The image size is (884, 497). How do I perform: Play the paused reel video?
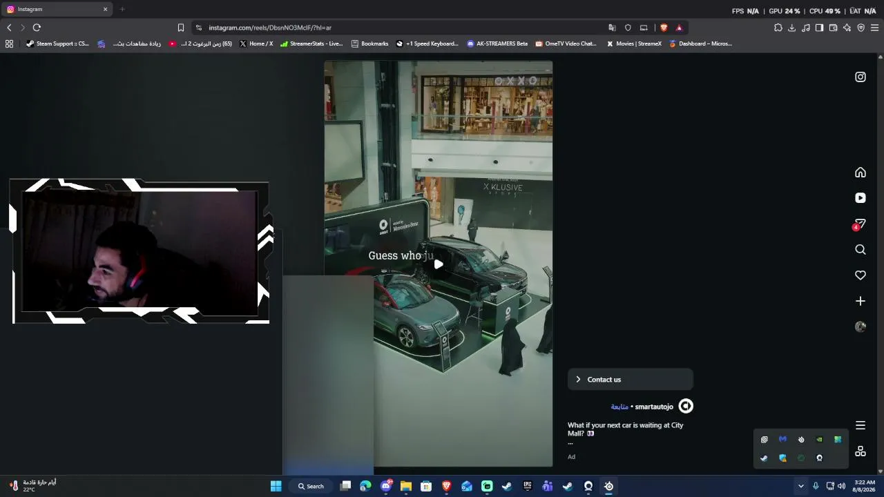coord(439,264)
